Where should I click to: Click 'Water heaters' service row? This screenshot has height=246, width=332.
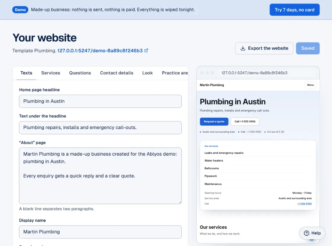coord(258,160)
